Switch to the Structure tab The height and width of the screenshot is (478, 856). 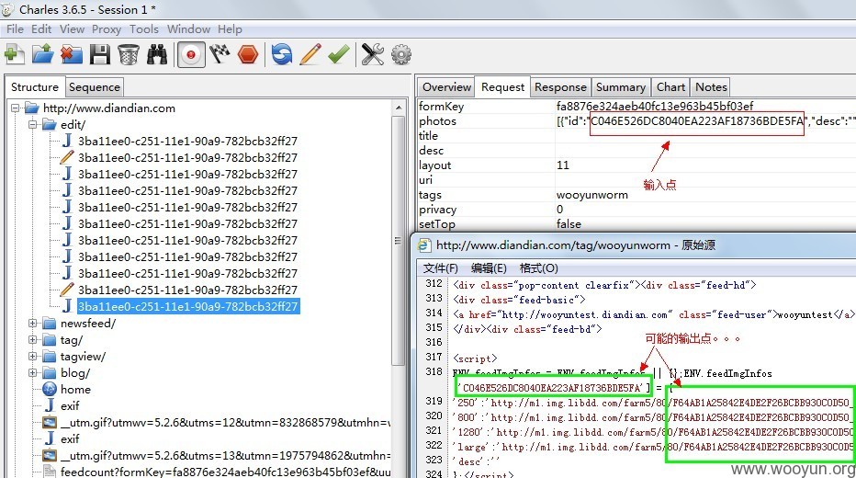pos(35,86)
